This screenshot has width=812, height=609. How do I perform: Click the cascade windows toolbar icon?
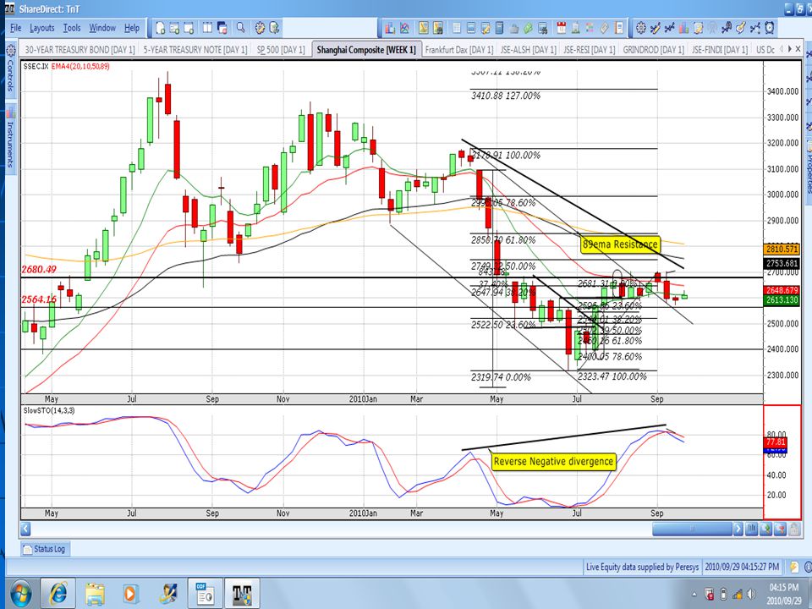tap(222, 28)
